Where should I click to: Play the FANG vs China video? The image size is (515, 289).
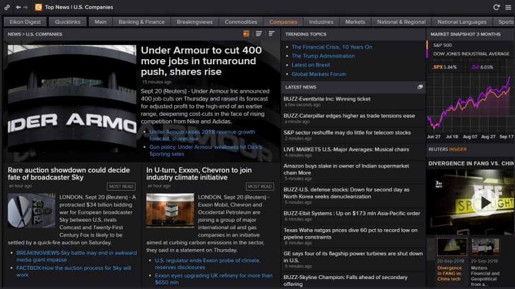[x=485, y=203]
